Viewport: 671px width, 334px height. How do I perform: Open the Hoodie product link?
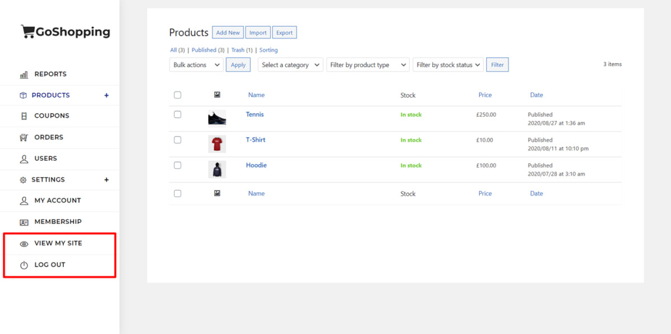[256, 165]
